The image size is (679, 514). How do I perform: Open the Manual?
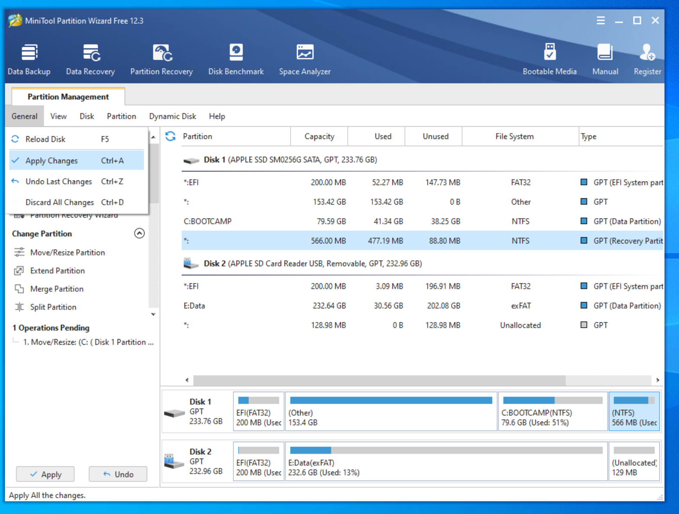point(605,60)
